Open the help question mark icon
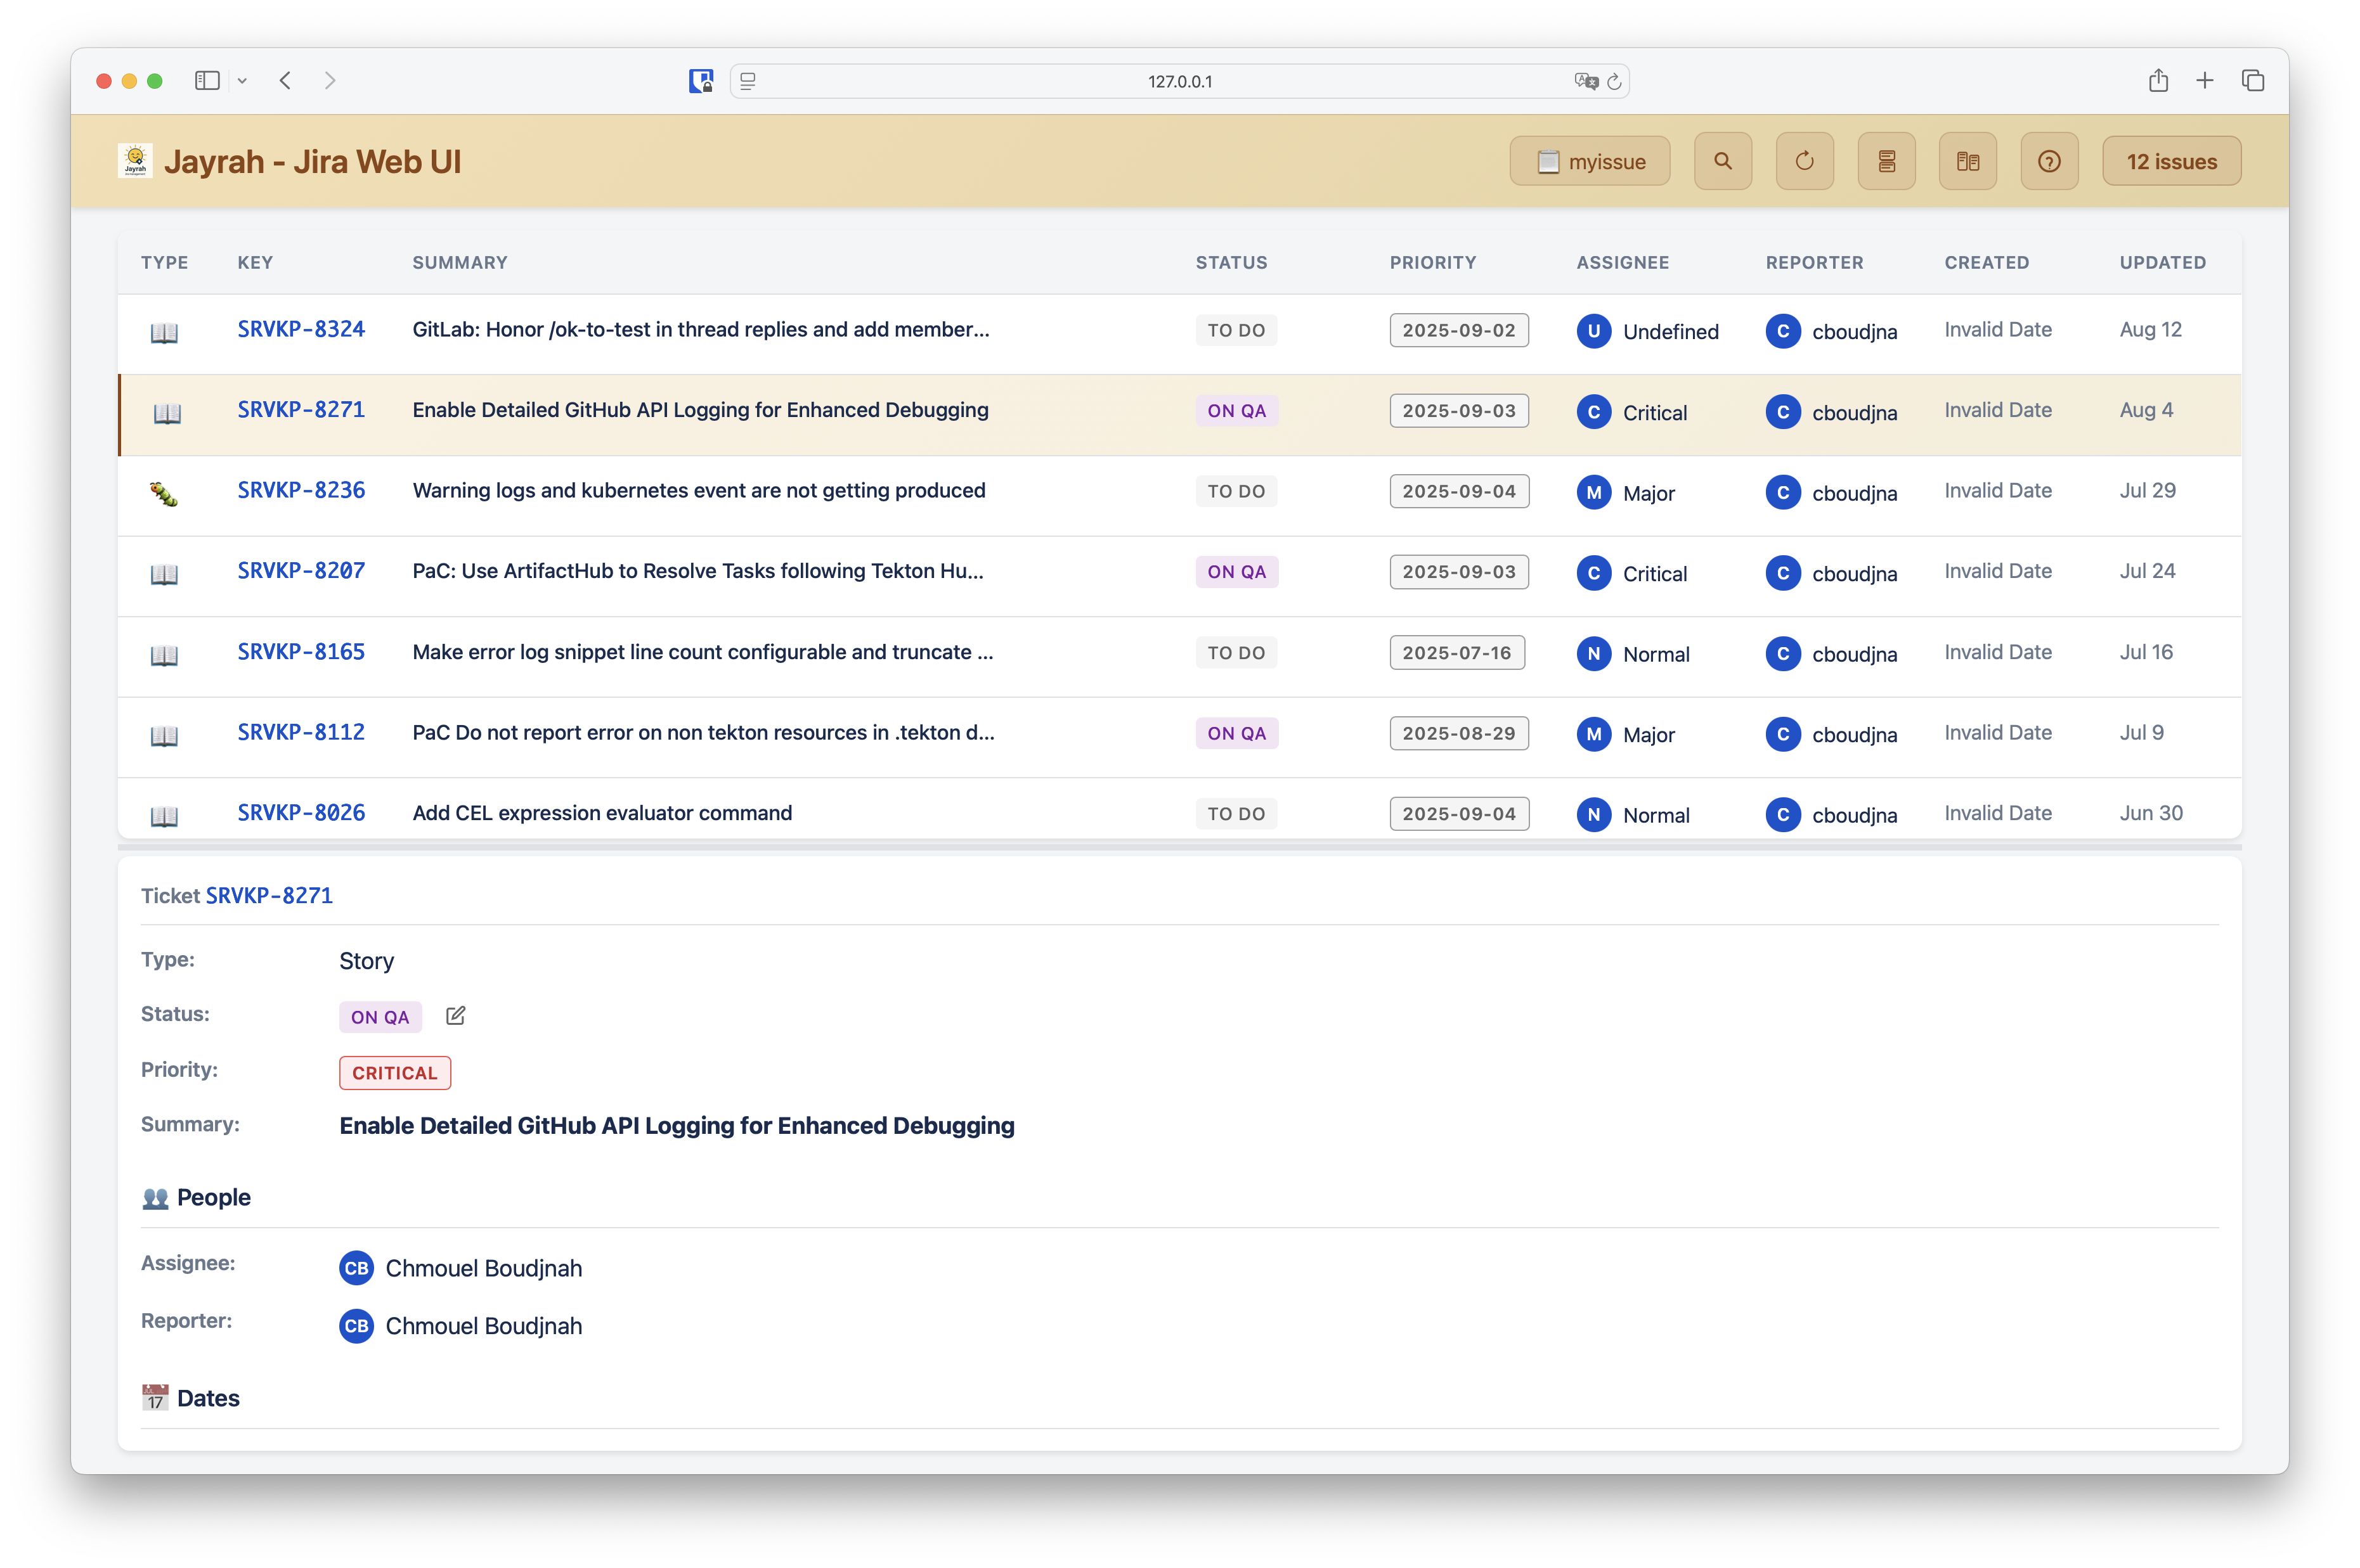This screenshot has width=2360, height=1568. [2049, 161]
